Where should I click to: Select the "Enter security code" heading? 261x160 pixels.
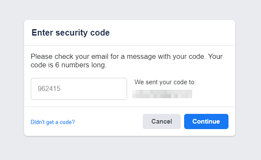[x=71, y=33]
